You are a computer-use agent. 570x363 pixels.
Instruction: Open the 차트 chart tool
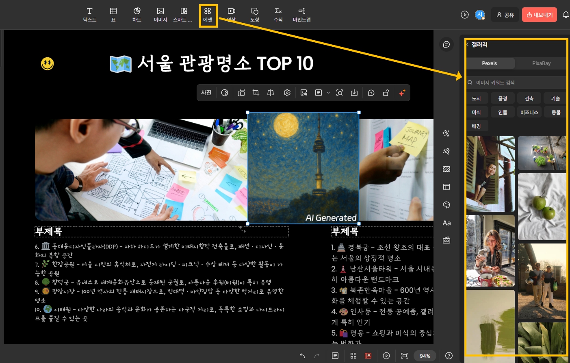click(137, 15)
